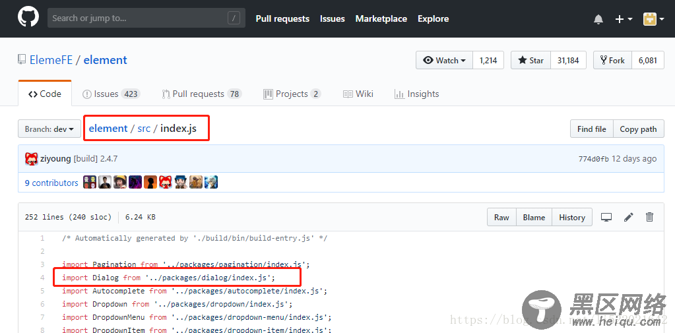Open notifications bell icon
The height and width of the screenshot is (333, 675).
pyautogui.click(x=598, y=19)
